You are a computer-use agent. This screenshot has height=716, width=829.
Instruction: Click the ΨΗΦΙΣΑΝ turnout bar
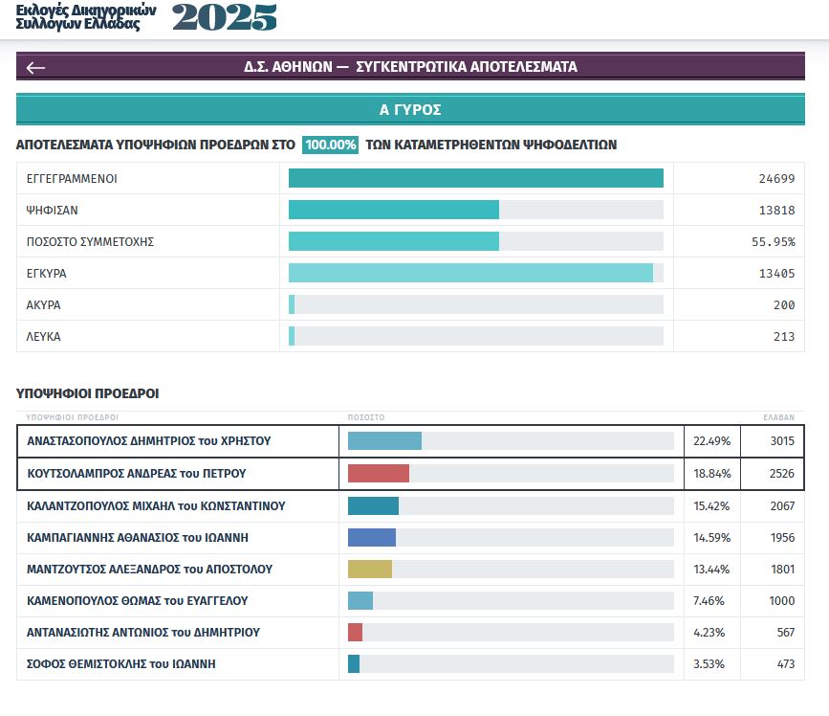coord(393,211)
